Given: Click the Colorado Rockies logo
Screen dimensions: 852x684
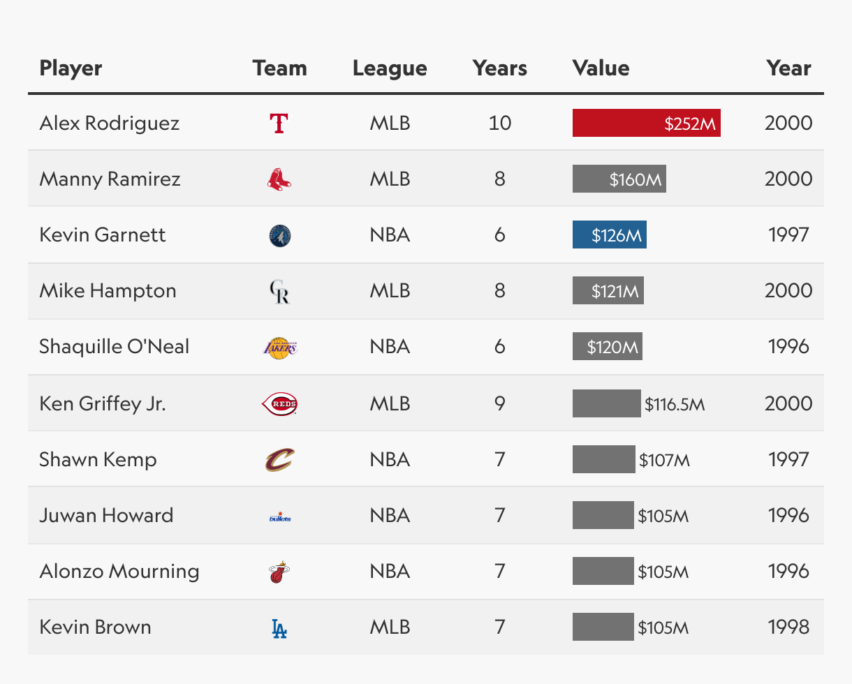Looking at the screenshot, I should click(x=279, y=292).
